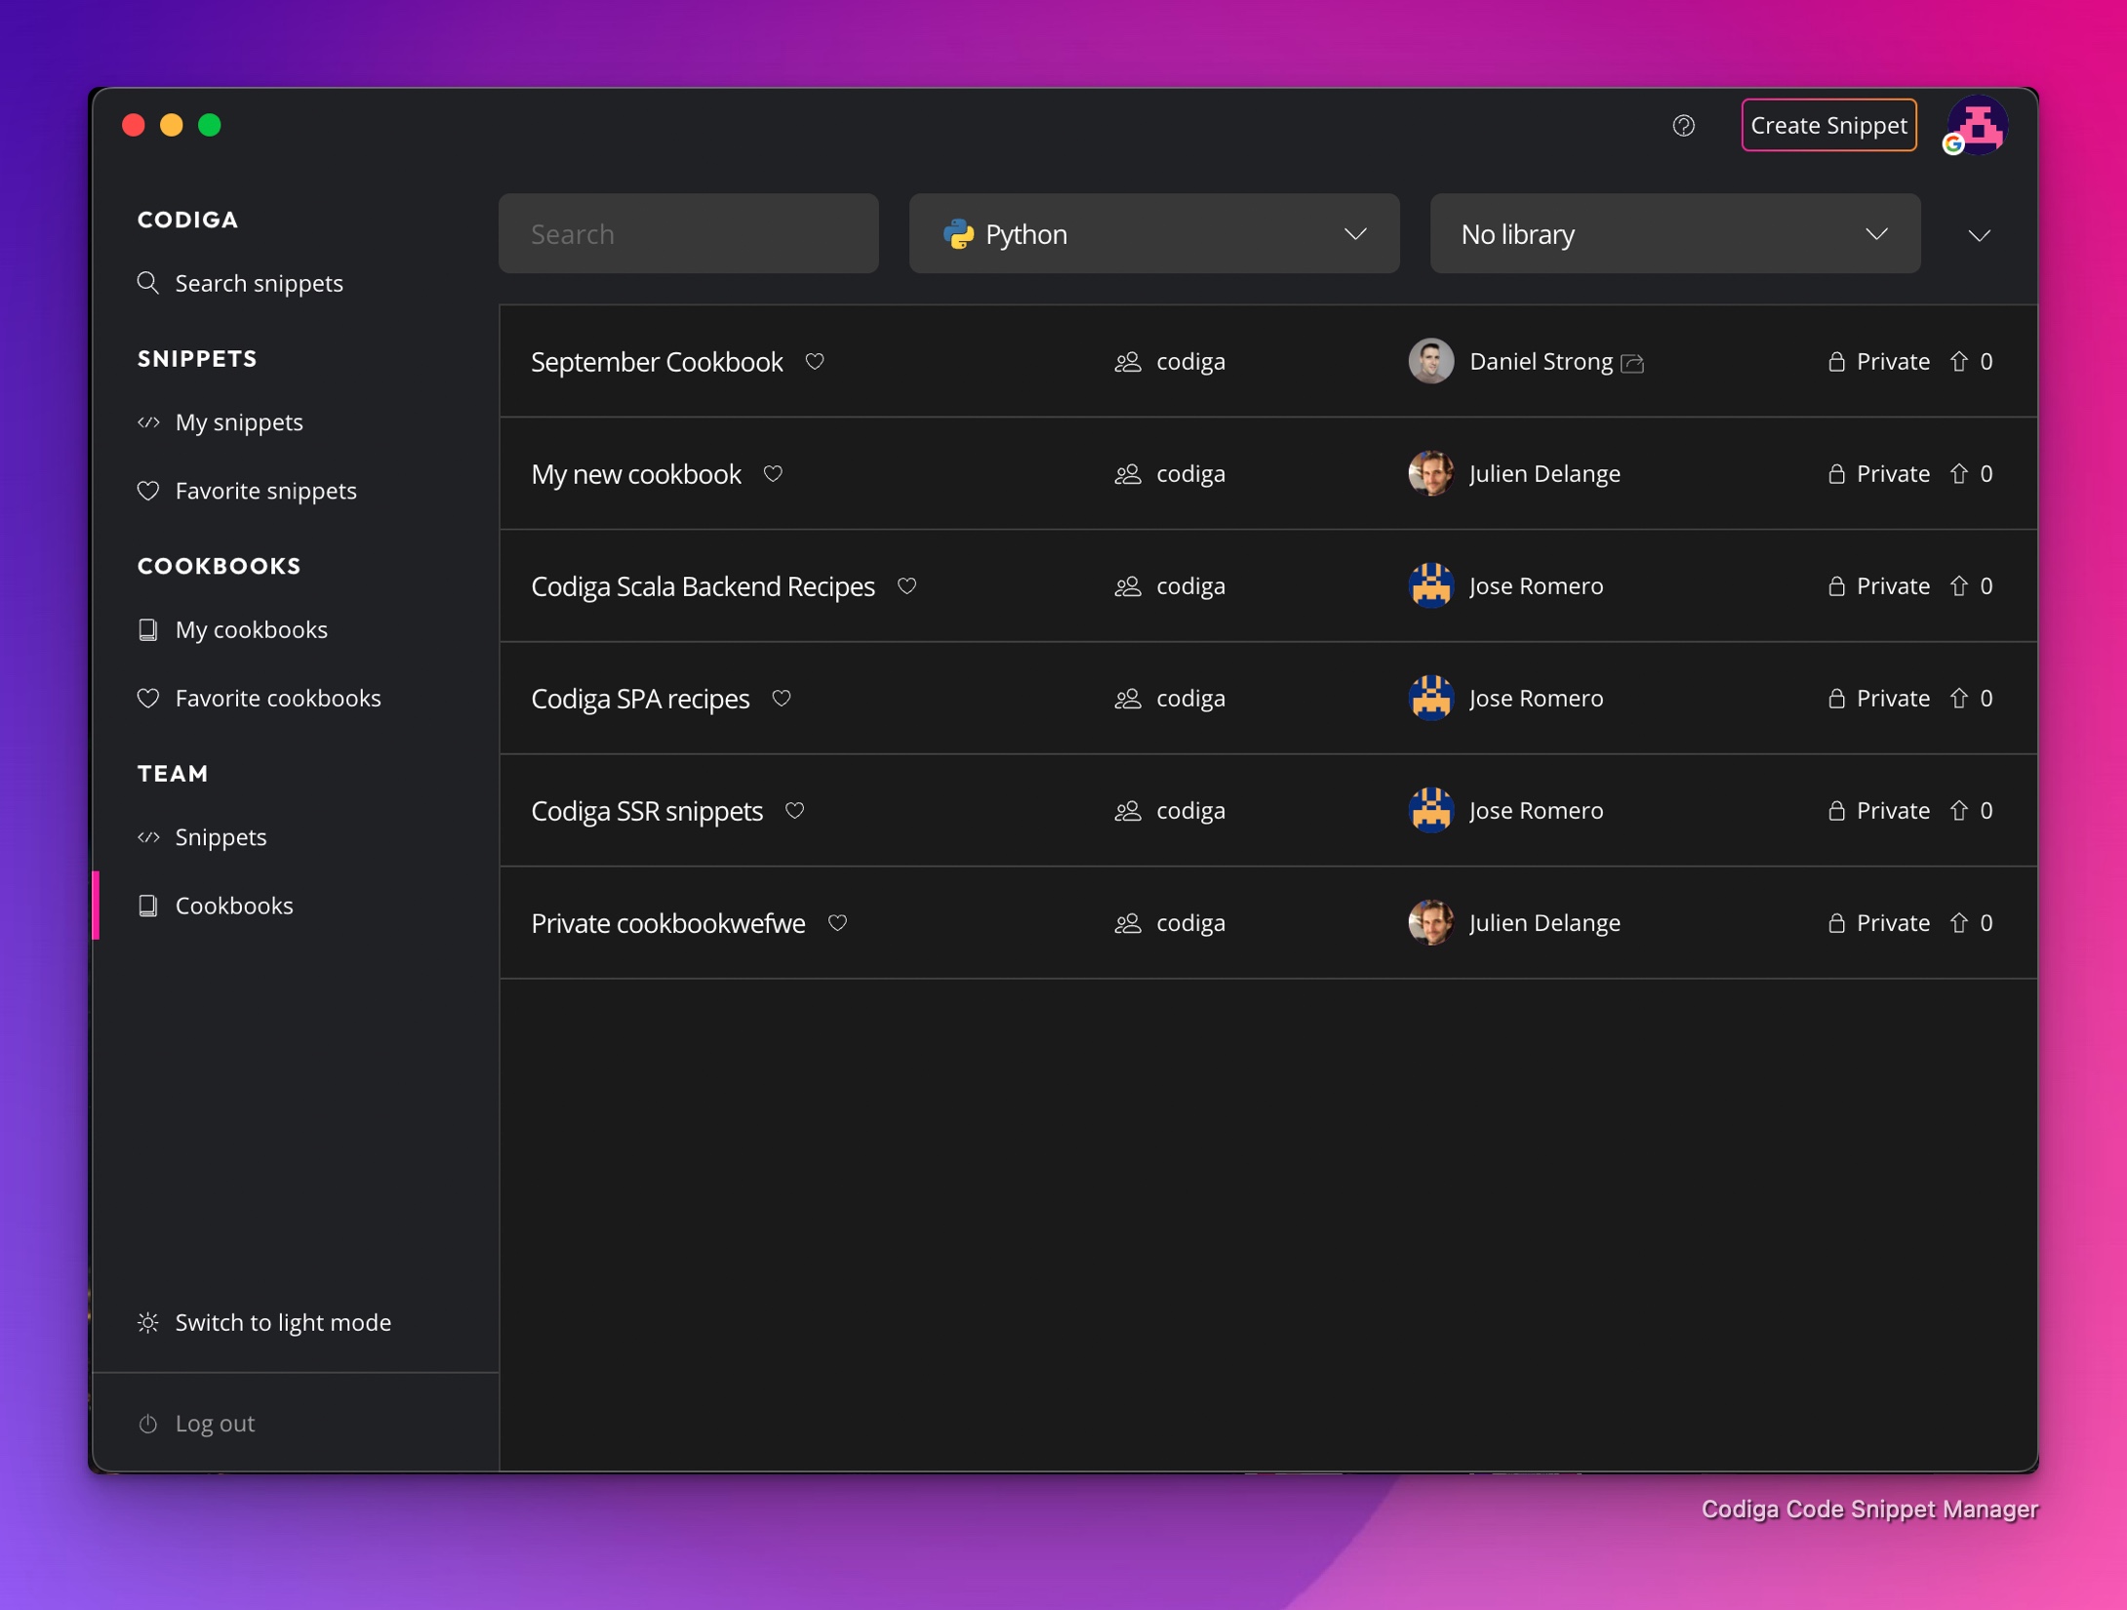This screenshot has width=2127, height=1610.
Task: Upvote Private cookbookwefwe
Action: tap(1959, 923)
